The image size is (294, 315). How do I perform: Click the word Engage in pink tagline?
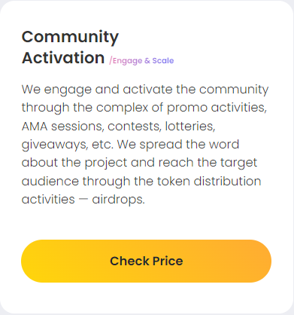click(127, 61)
